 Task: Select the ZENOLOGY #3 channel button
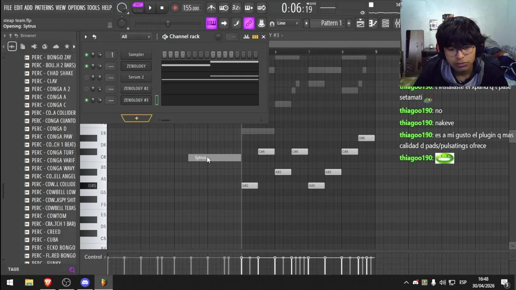click(x=136, y=100)
